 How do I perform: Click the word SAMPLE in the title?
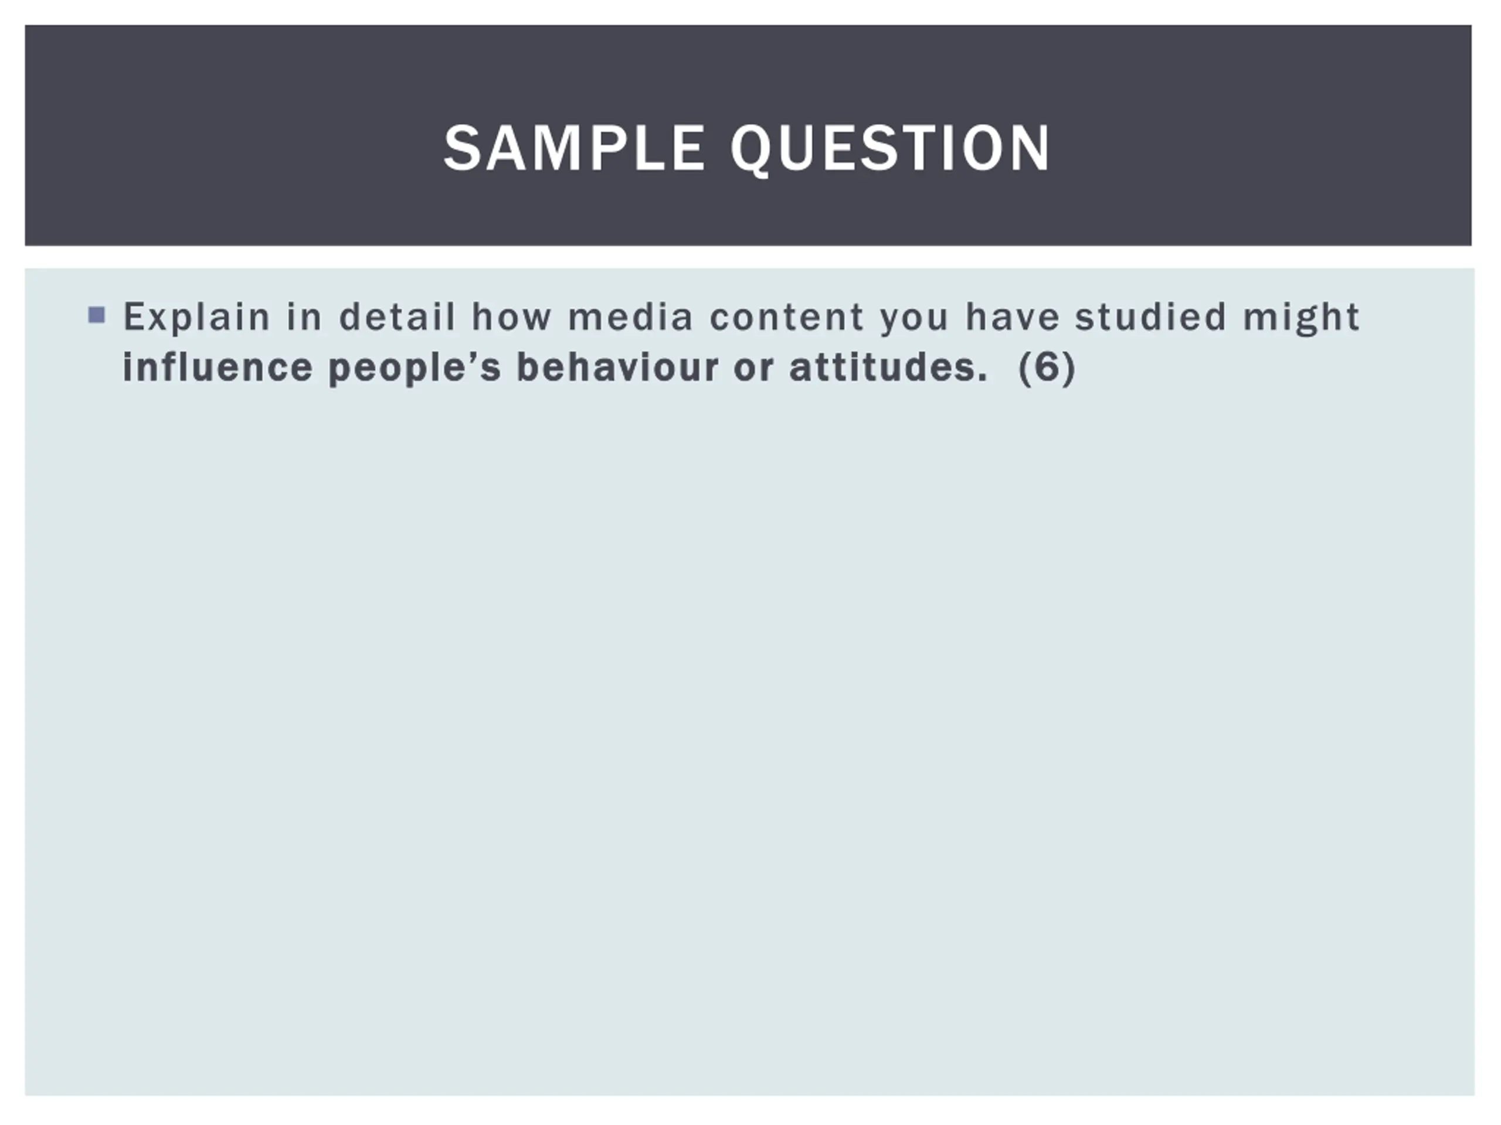(x=575, y=148)
